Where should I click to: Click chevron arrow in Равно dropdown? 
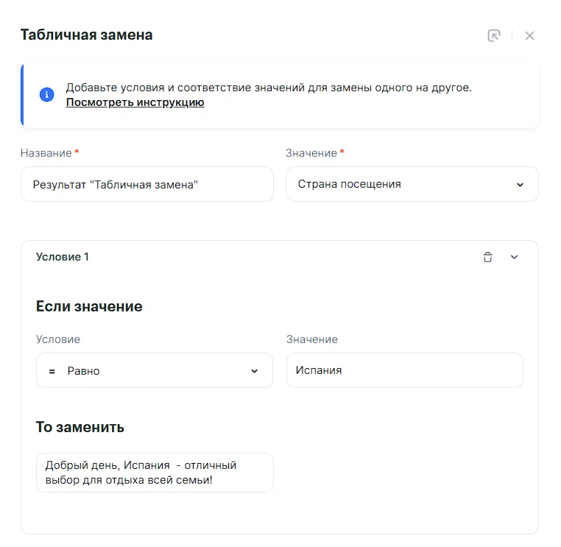click(x=255, y=371)
